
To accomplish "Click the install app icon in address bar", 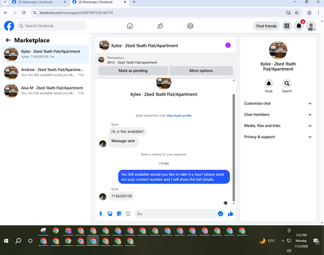I will coord(288,13).
